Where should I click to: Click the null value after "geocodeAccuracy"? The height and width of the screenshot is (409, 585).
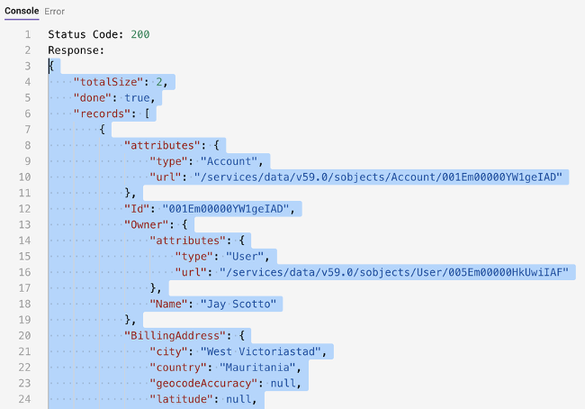click(x=283, y=383)
